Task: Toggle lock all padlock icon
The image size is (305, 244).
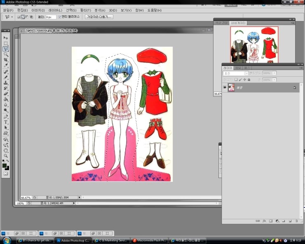Action: coord(249,80)
